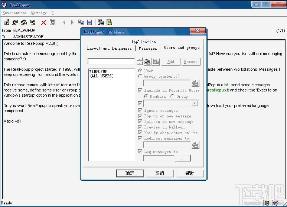Viewport: 287px width, 207px height.
Task: Toggle Balloon on new message checkbox
Action: pos(140,121)
